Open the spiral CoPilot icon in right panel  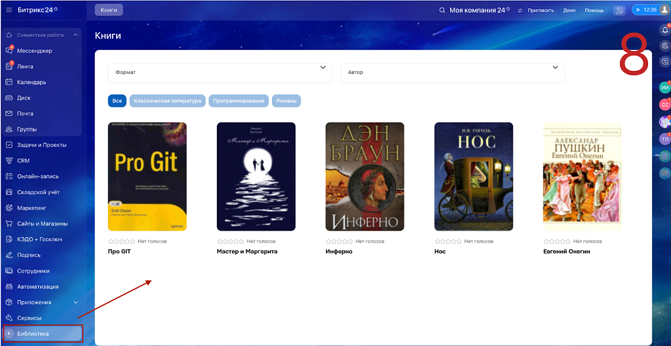point(664,45)
